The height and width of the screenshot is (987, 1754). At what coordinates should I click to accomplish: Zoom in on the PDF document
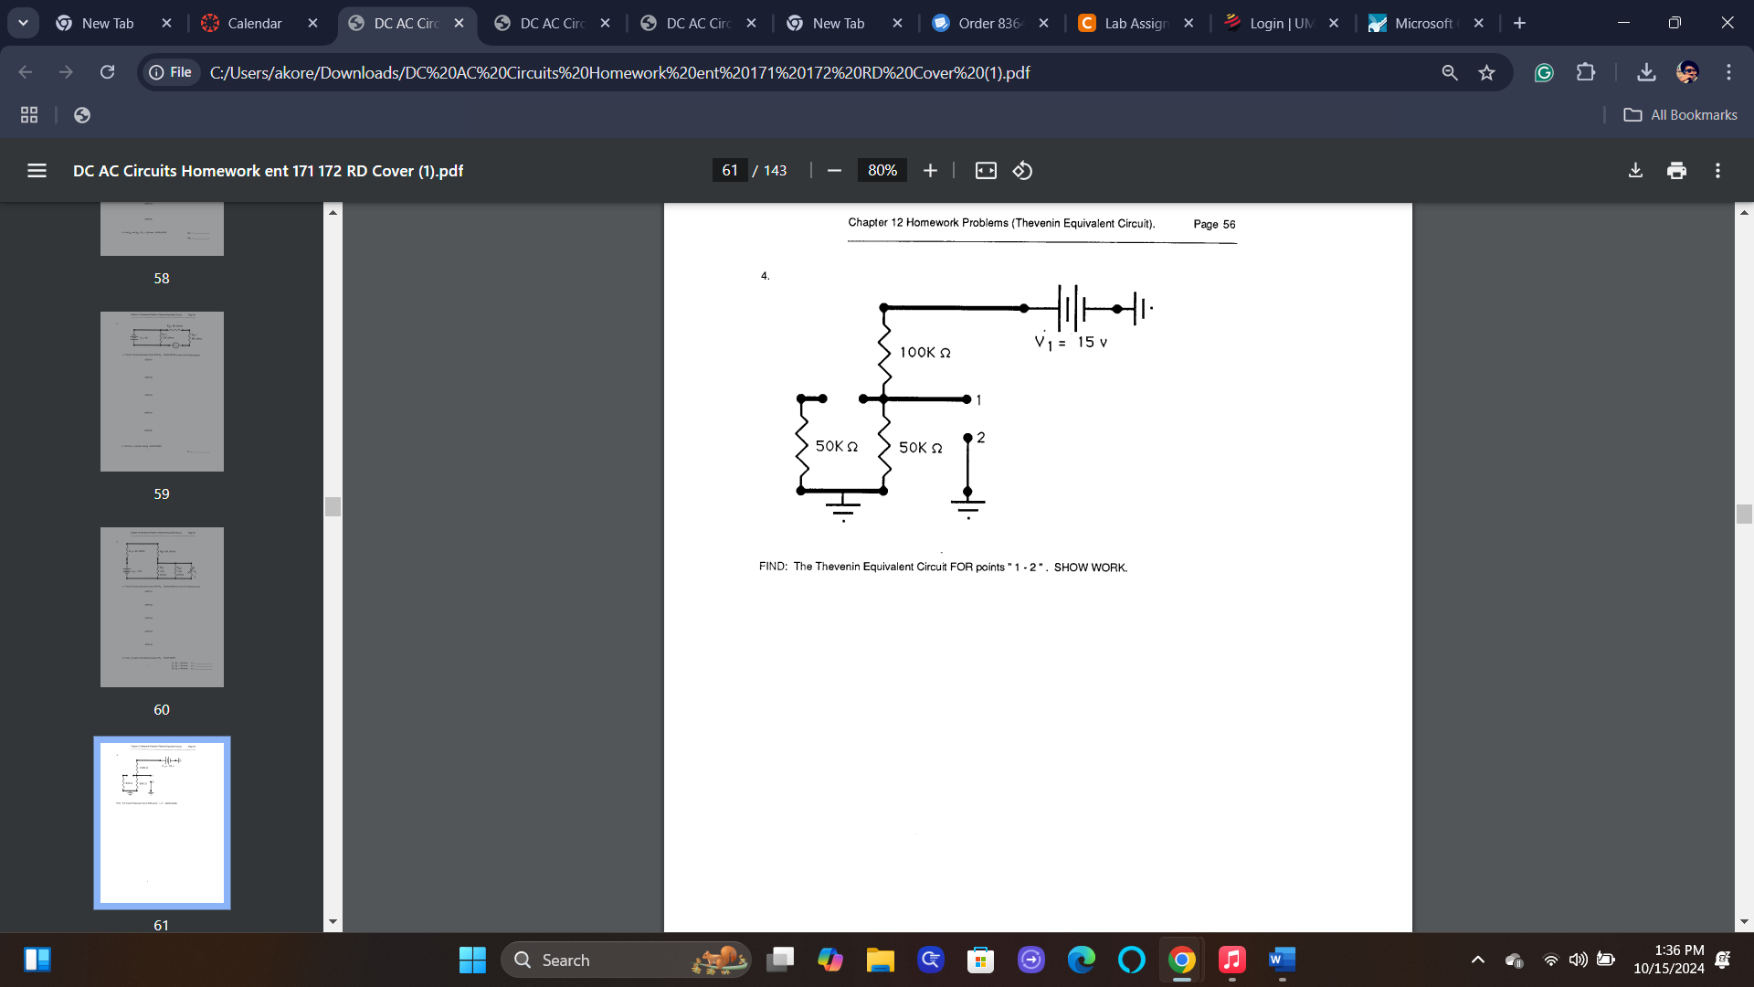point(929,170)
